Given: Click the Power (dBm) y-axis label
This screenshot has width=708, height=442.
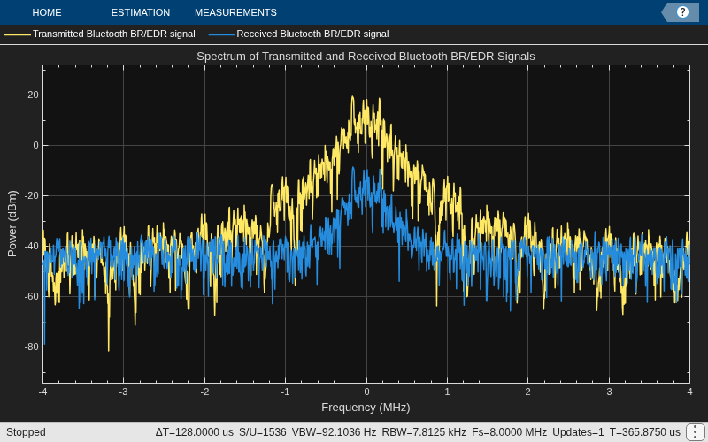Looking at the screenshot, I should click(12, 224).
